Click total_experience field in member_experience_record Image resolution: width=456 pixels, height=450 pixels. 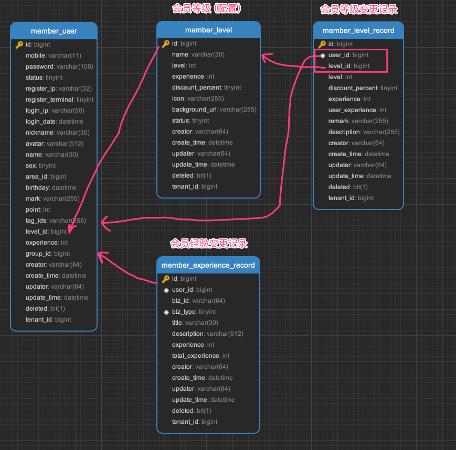pos(200,356)
